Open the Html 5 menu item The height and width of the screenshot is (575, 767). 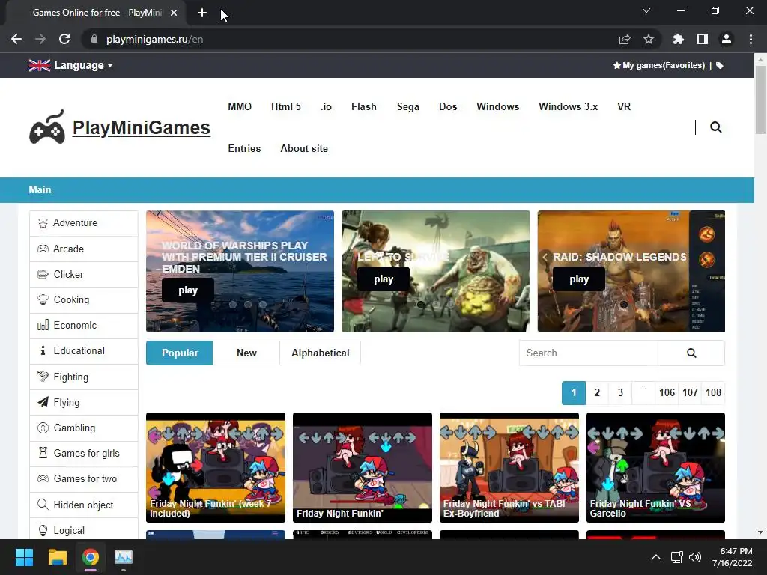click(286, 106)
